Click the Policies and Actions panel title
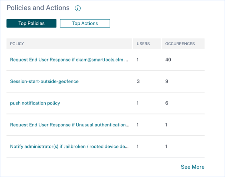 pos(38,8)
